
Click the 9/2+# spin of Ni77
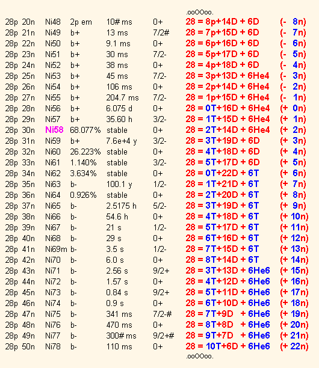(163, 336)
